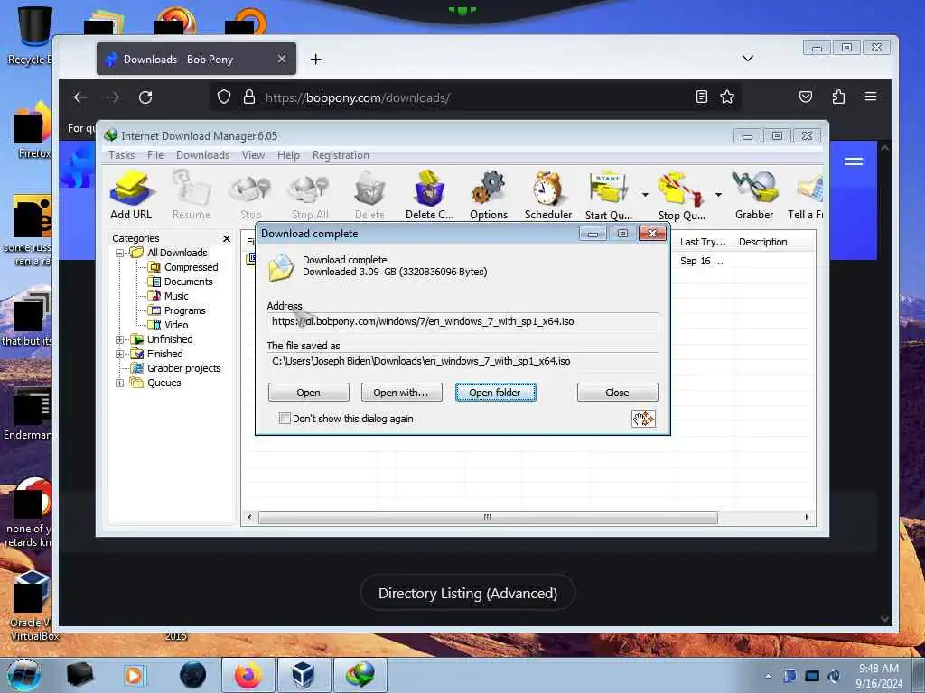Reload the page in Firefox
Viewport: 925px width, 693px height.
point(145,97)
